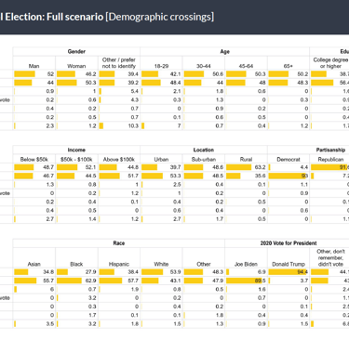The image size is (349, 340).
Task: Select the Hispanic column header
Action: (119, 264)
